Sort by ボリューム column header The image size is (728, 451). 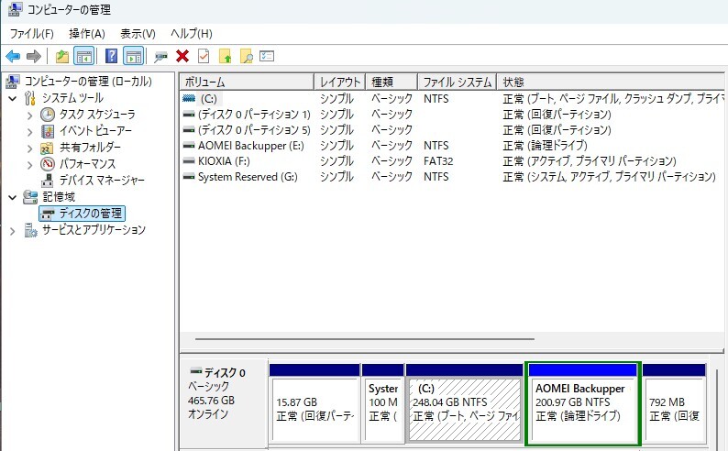(247, 82)
